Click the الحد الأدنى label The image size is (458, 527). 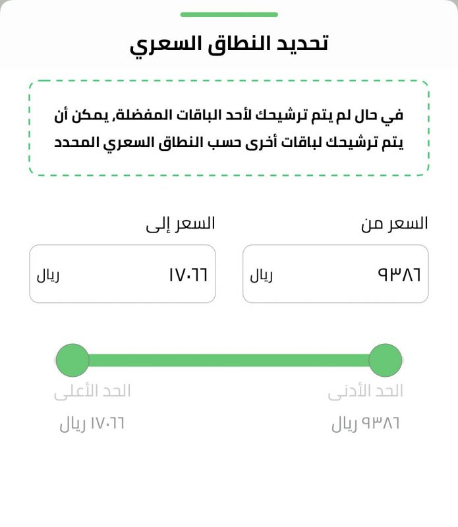(x=366, y=391)
